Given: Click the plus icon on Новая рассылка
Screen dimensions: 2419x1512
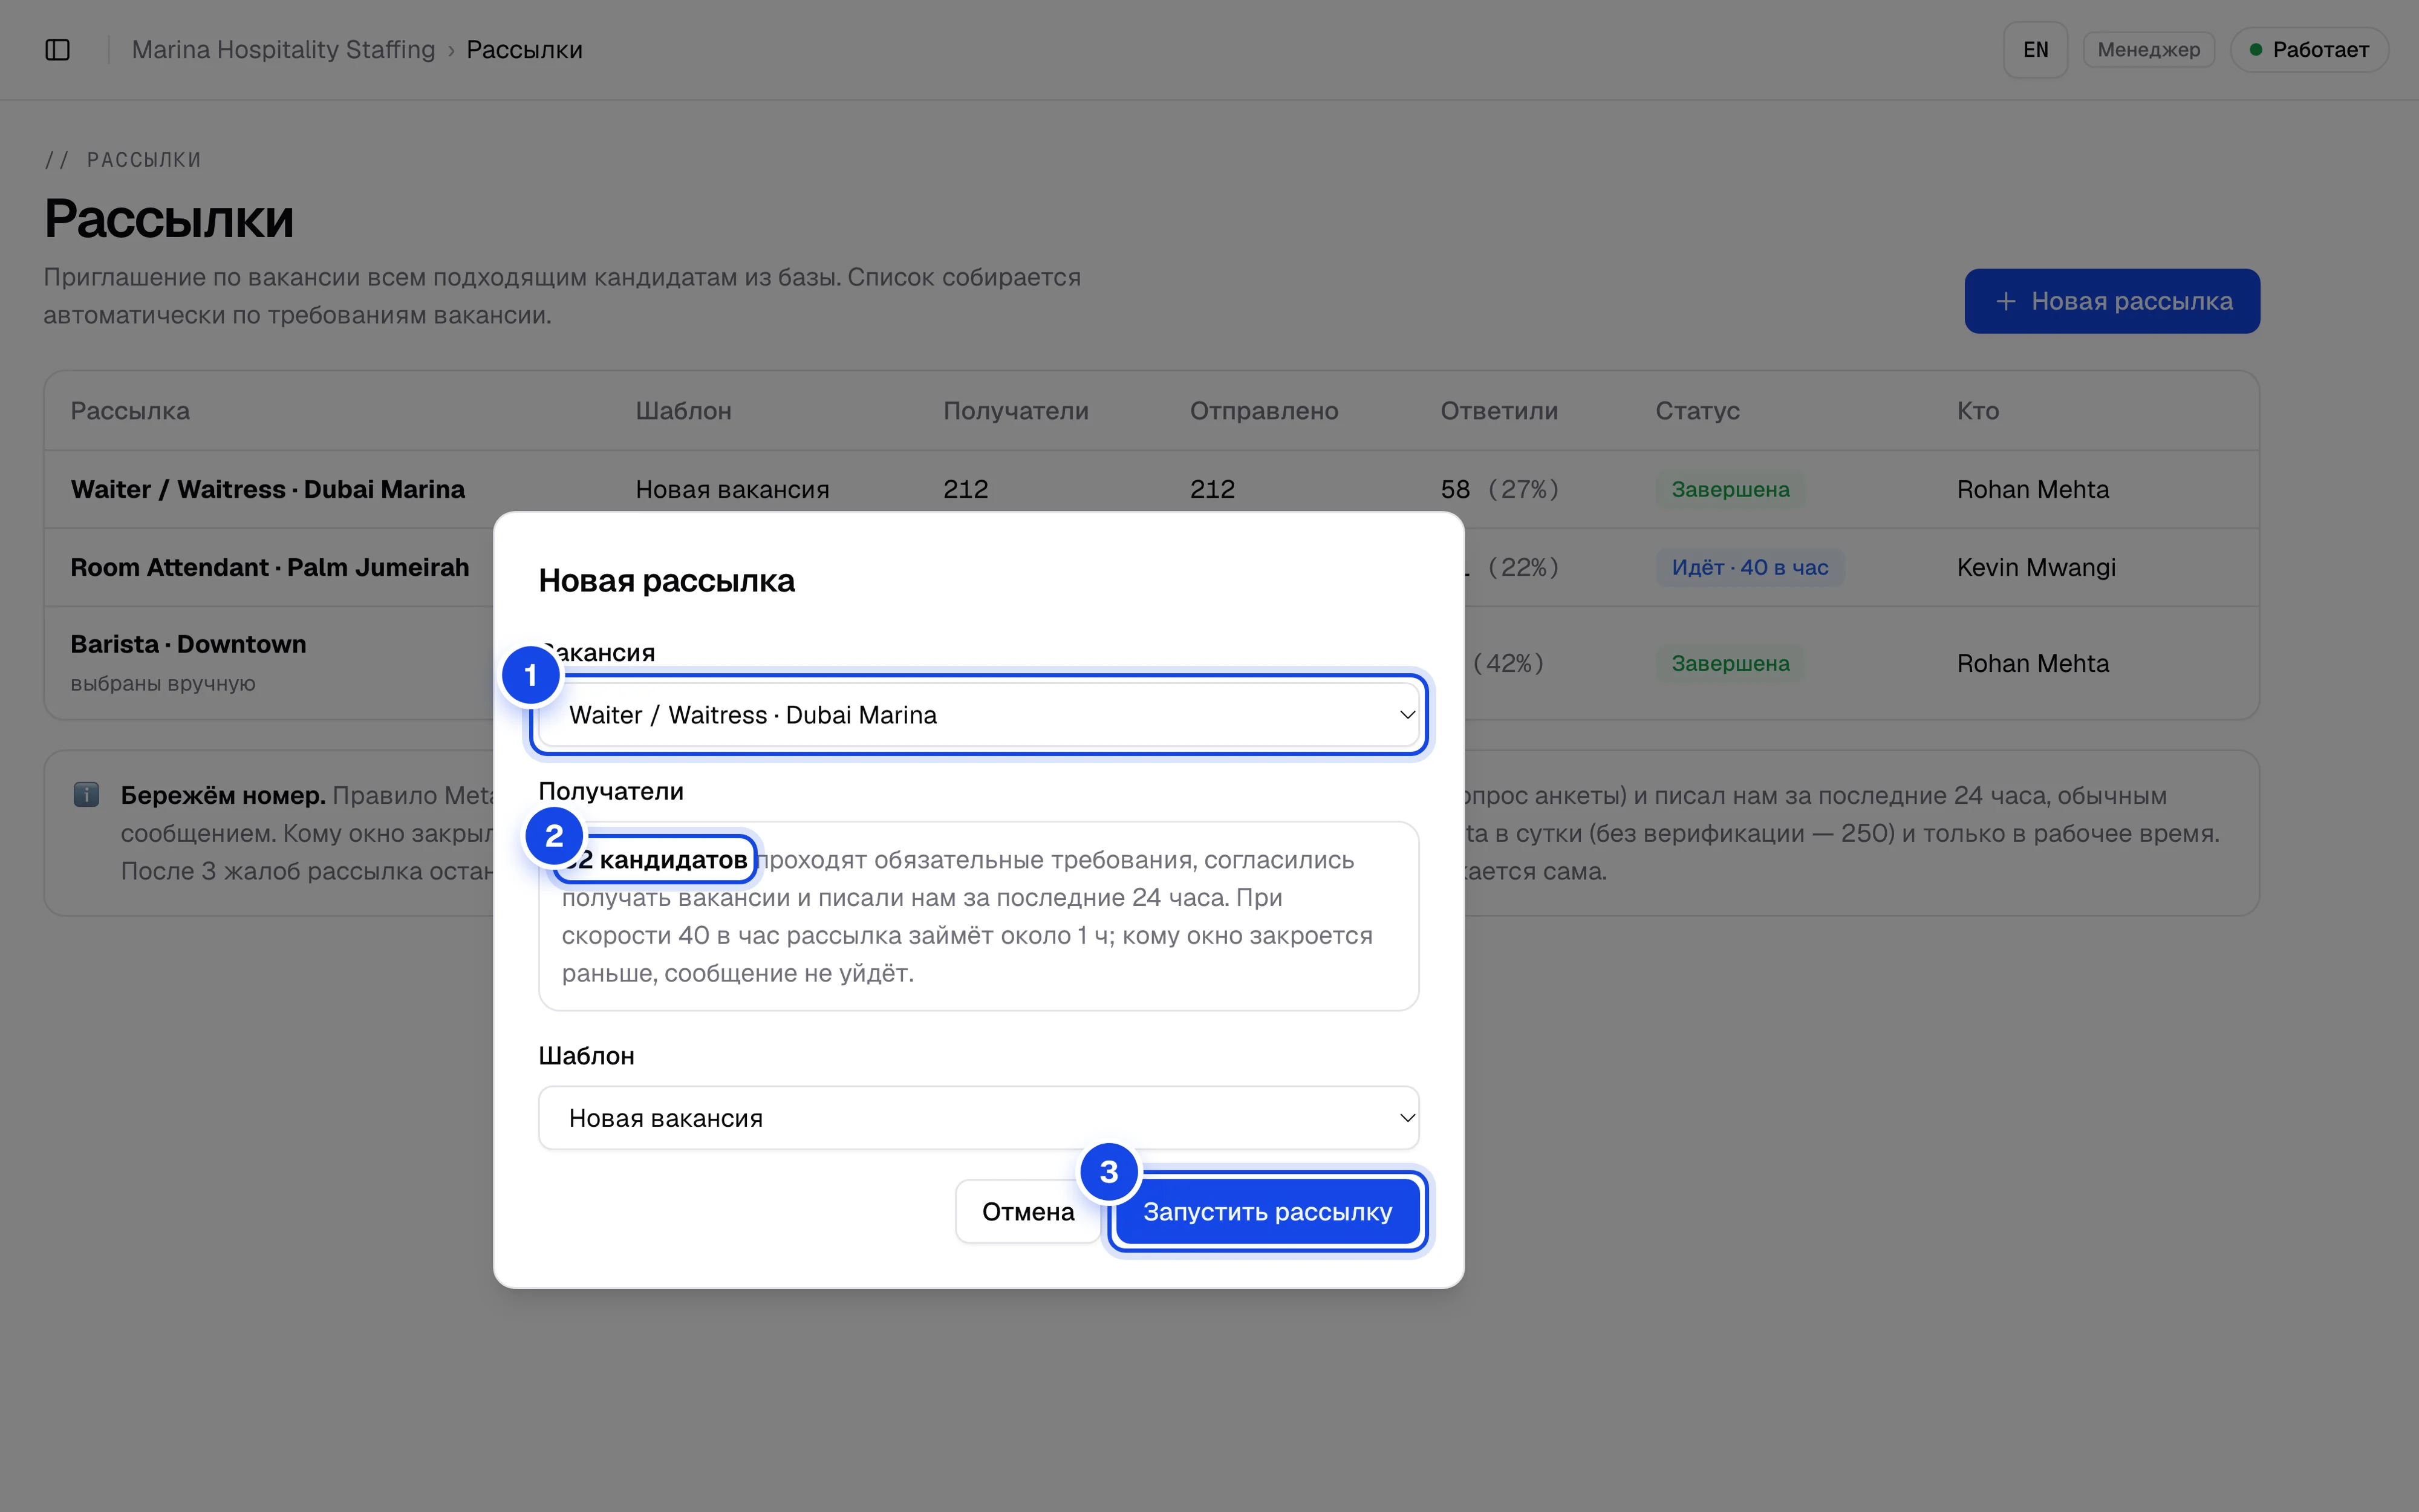Looking at the screenshot, I should pyautogui.click(x=2005, y=301).
